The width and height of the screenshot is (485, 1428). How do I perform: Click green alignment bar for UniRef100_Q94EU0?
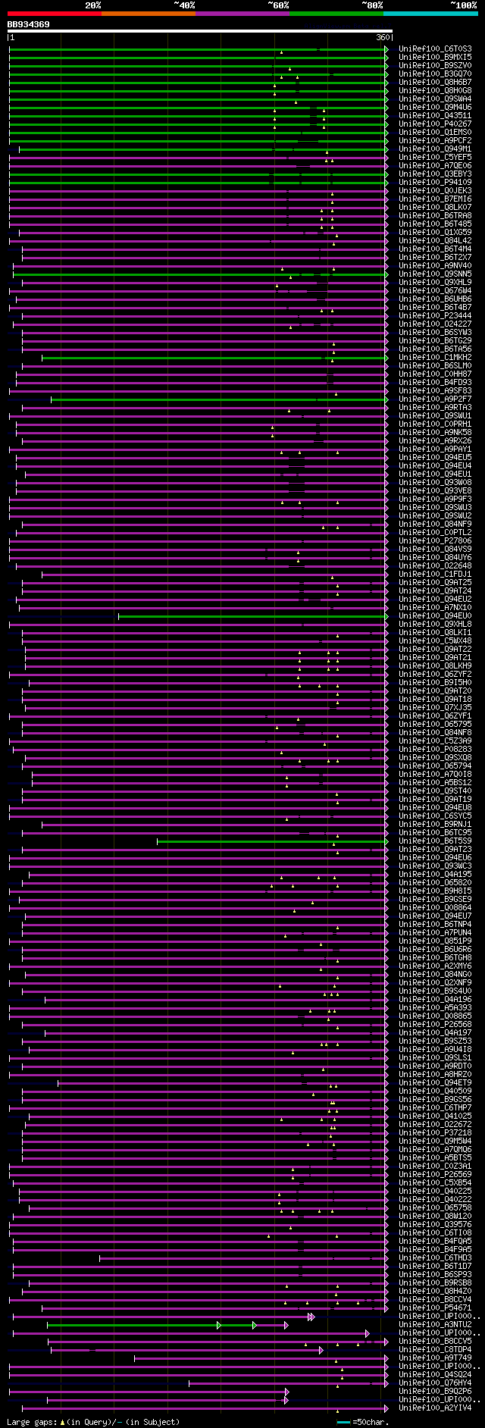pos(253,616)
